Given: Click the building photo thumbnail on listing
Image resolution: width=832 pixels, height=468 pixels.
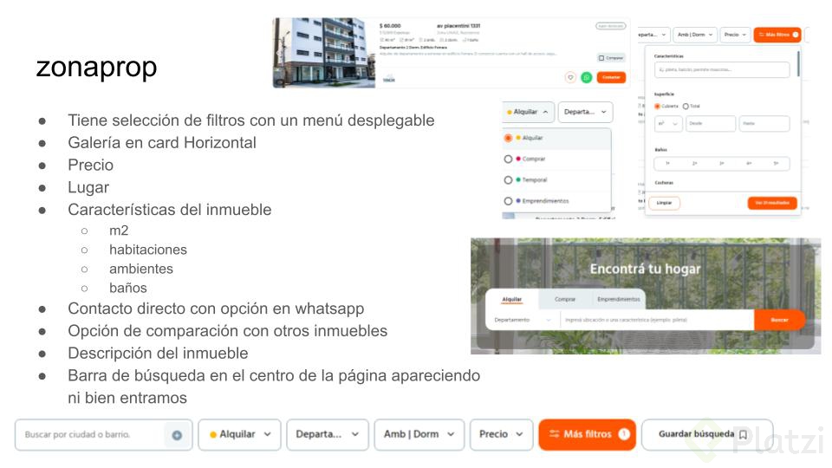Looking at the screenshot, I should coord(324,53).
